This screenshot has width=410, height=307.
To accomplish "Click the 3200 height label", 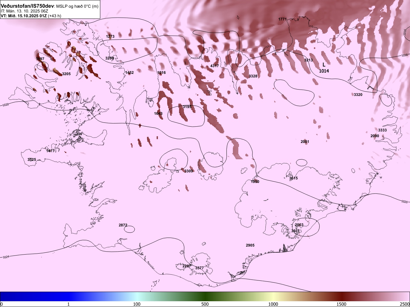I will point(110,58).
